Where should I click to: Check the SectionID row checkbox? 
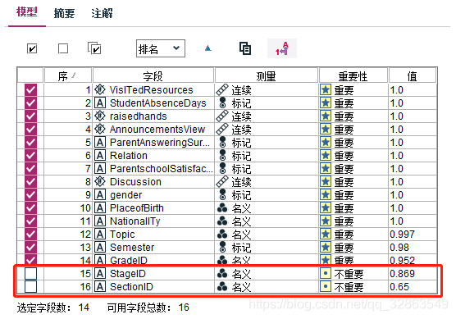(31, 286)
